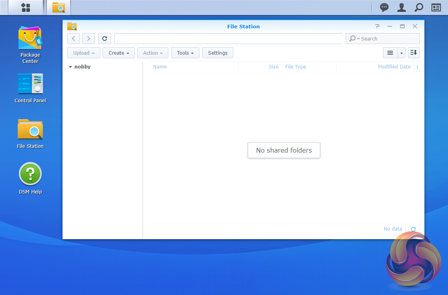Click the sort order icon
Image resolution: width=448 pixels, height=295 pixels.
(x=413, y=53)
